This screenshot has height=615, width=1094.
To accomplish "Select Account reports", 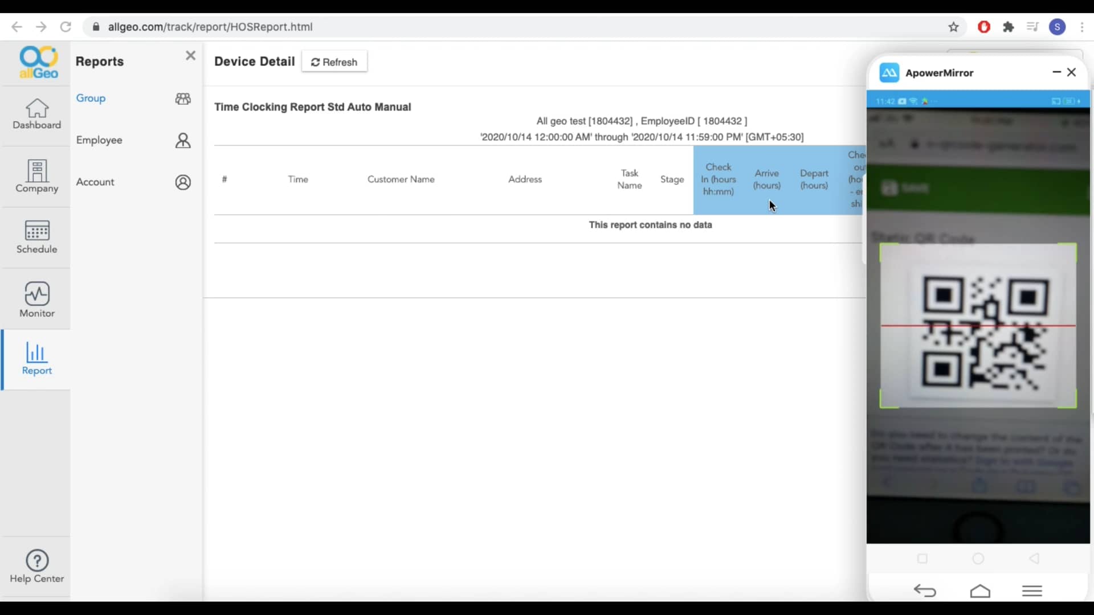I will [x=95, y=182].
